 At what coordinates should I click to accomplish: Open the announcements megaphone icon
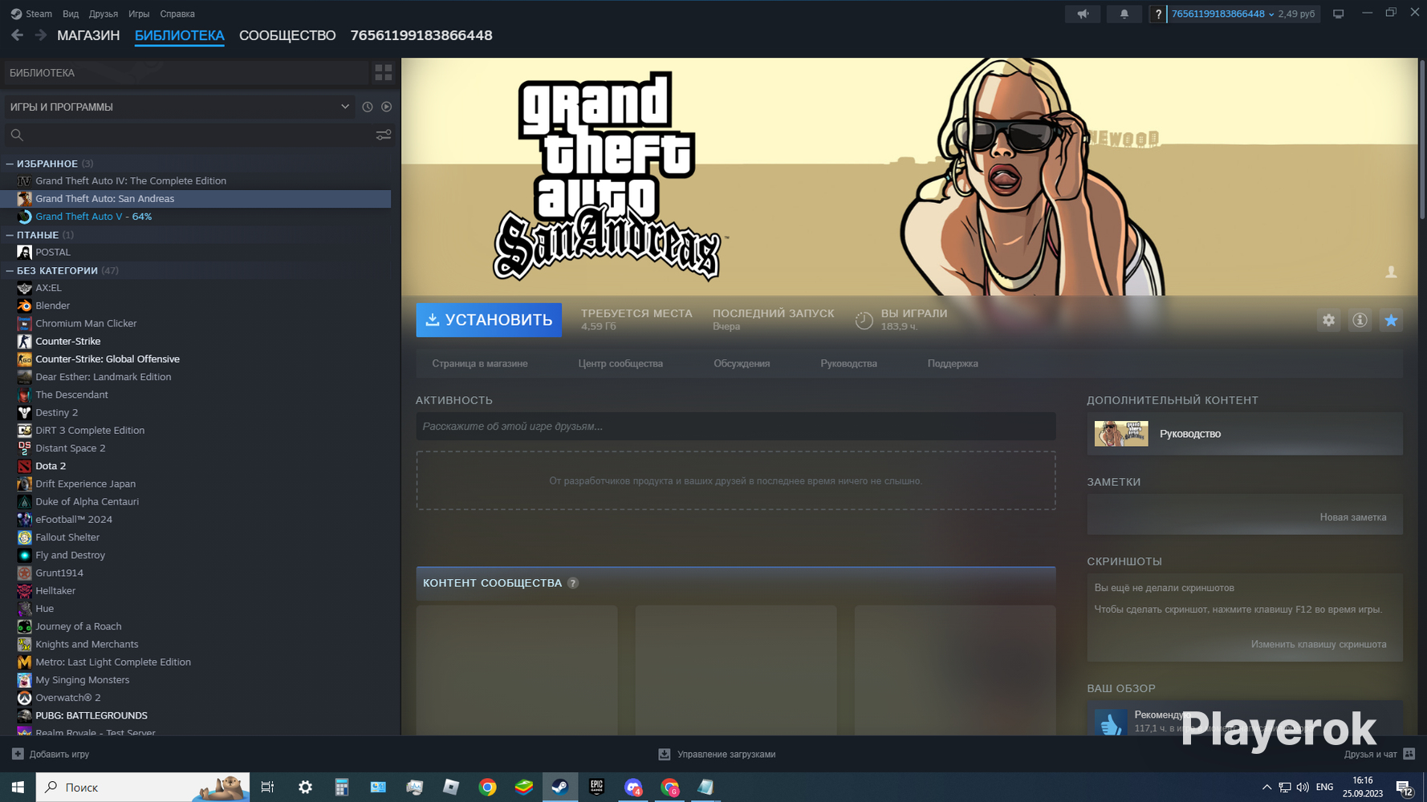click(x=1083, y=14)
